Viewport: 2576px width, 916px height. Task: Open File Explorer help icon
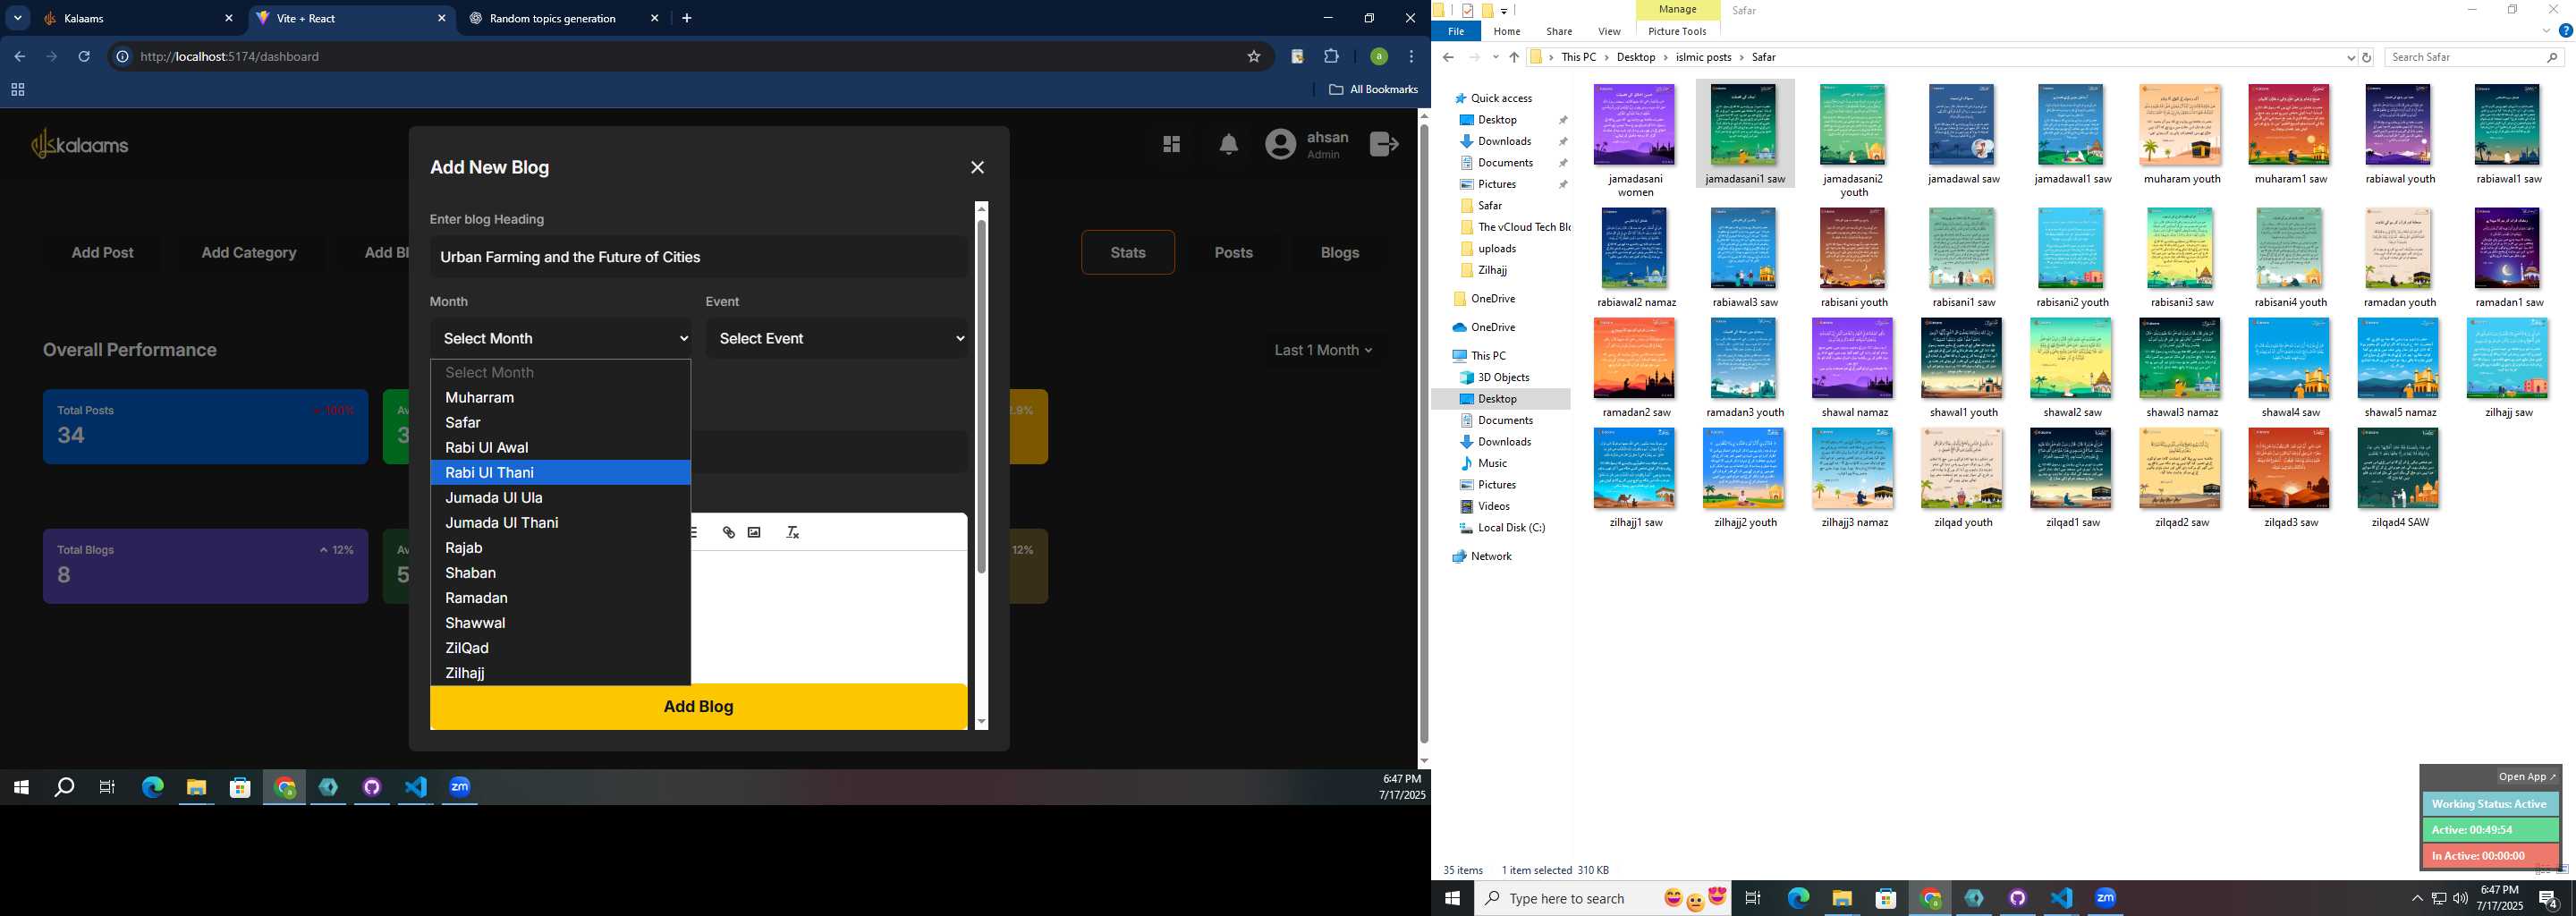(x=2565, y=31)
